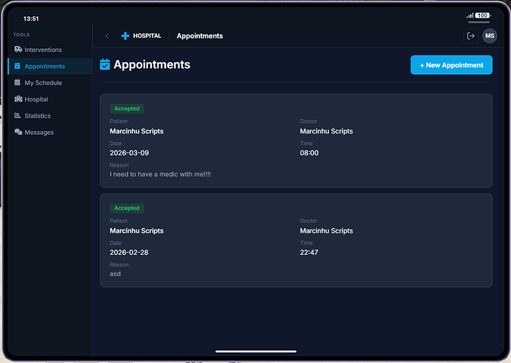Select the date 2026-03-09
511x363 pixels.
(129, 153)
